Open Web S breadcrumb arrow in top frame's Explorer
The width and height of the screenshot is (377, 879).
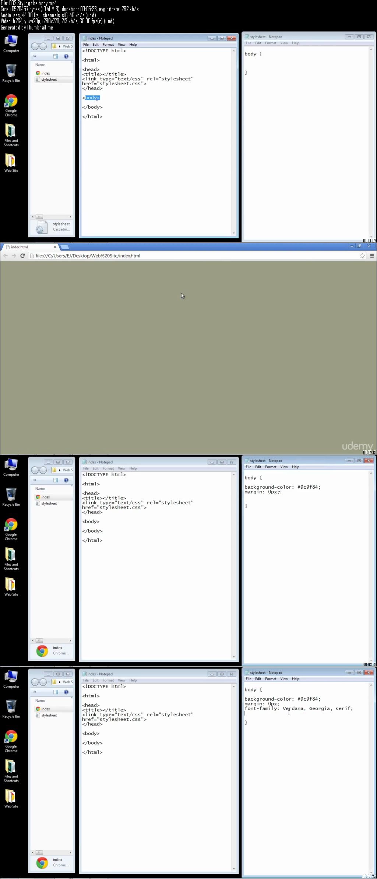[x=60, y=46]
